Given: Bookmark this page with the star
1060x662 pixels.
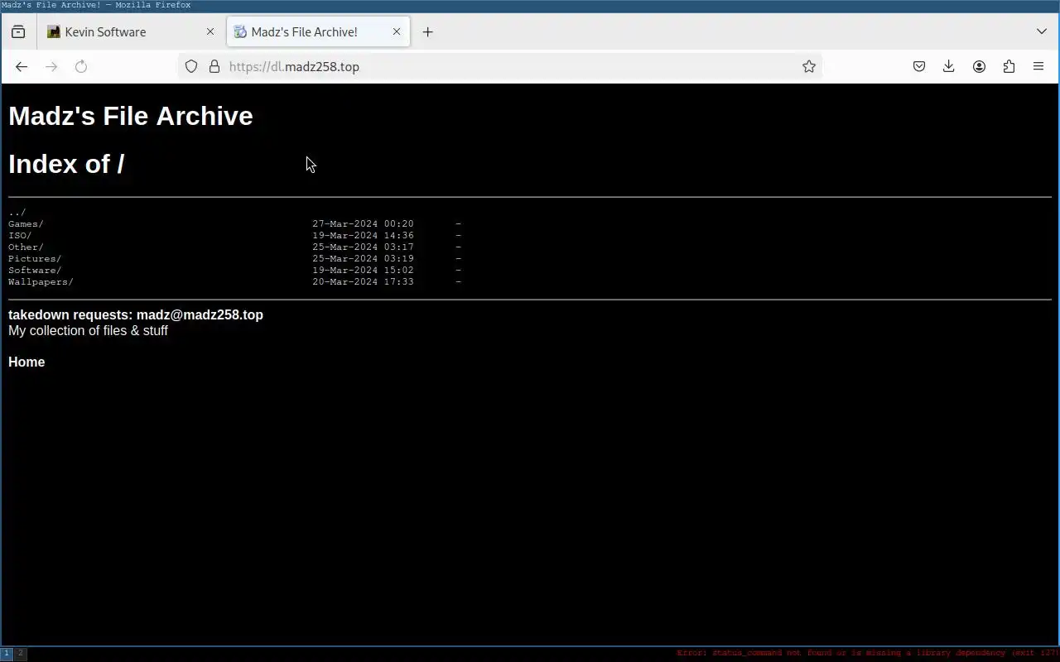Looking at the screenshot, I should [809, 66].
